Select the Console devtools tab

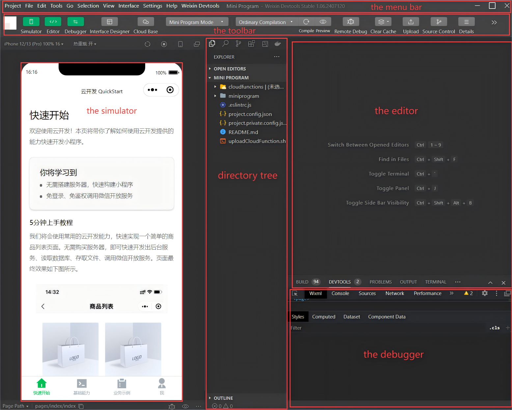(340, 293)
